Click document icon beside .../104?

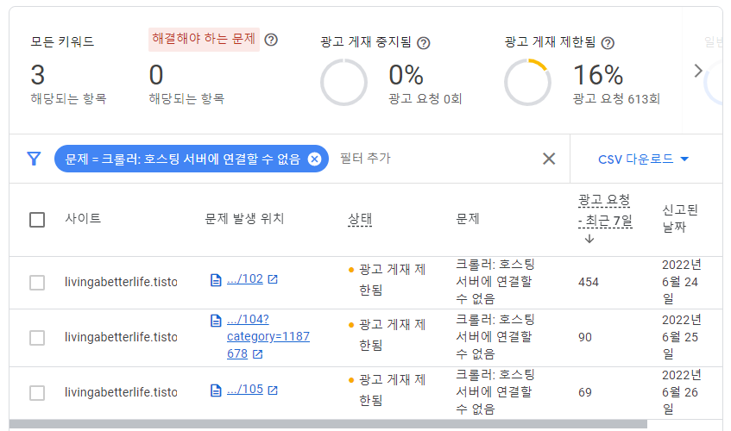click(216, 320)
